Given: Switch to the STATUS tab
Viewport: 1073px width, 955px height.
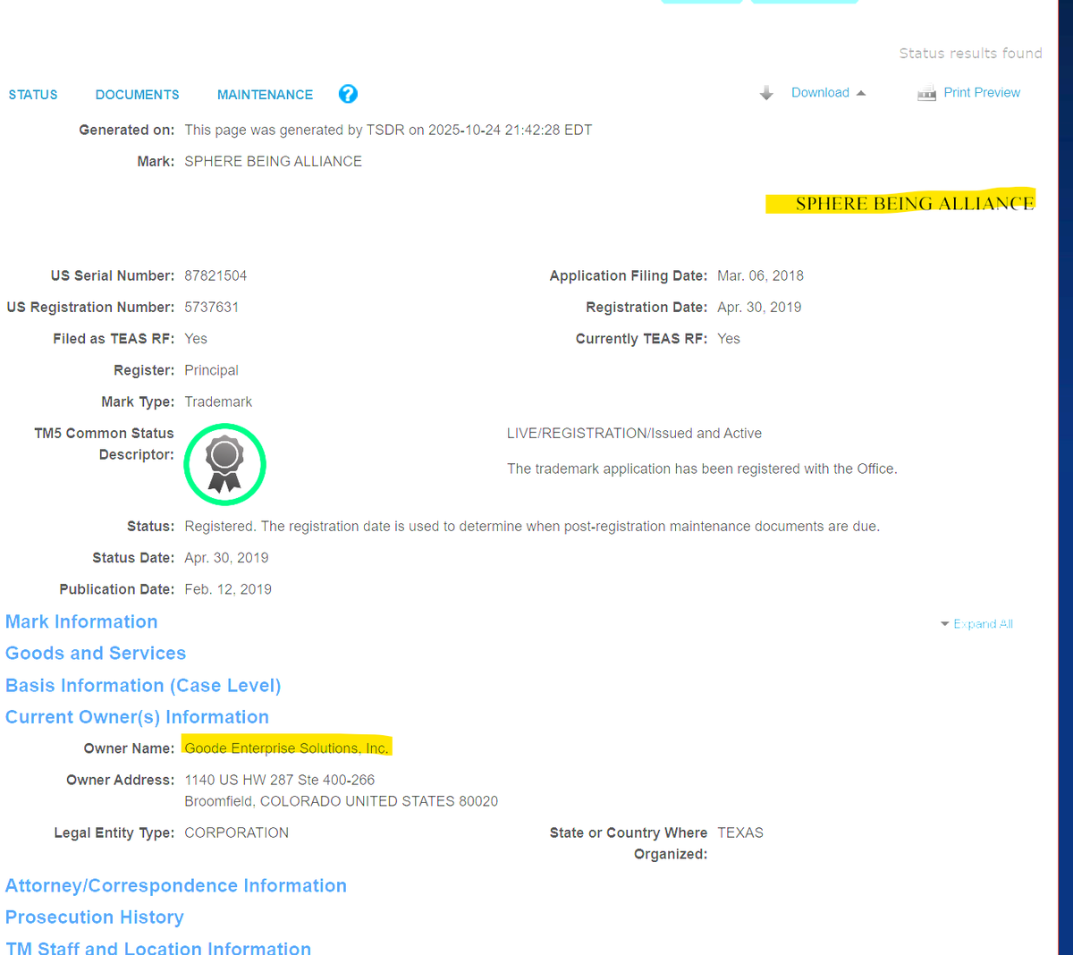Looking at the screenshot, I should tap(33, 95).
